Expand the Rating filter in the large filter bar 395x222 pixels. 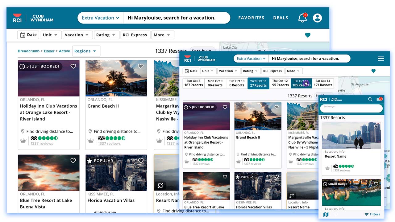[106, 35]
